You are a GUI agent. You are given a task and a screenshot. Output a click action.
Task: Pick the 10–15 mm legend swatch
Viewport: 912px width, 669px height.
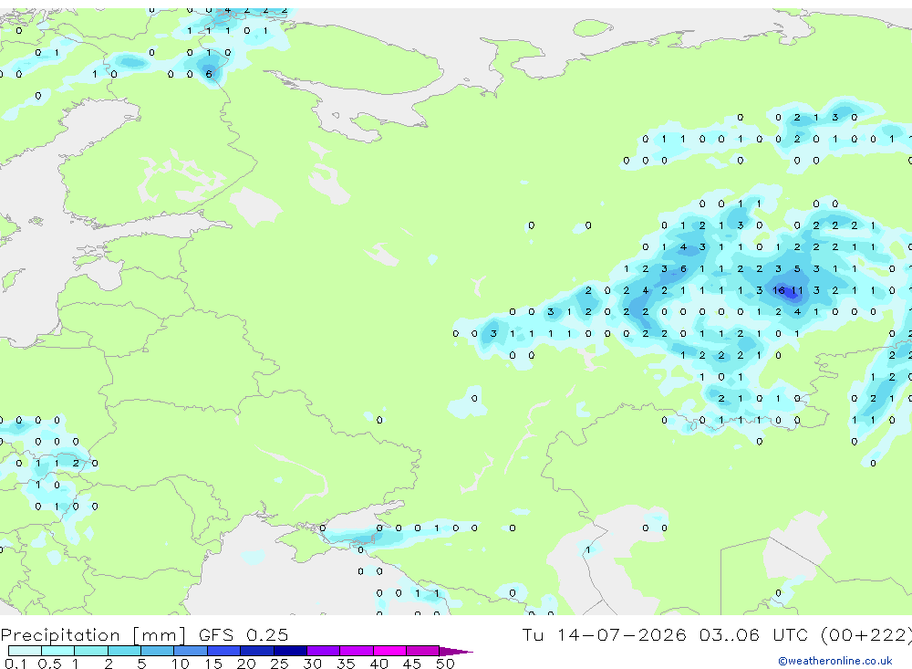point(191,651)
